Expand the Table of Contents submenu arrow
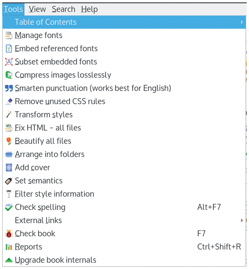The image size is (249, 269). coord(242,22)
